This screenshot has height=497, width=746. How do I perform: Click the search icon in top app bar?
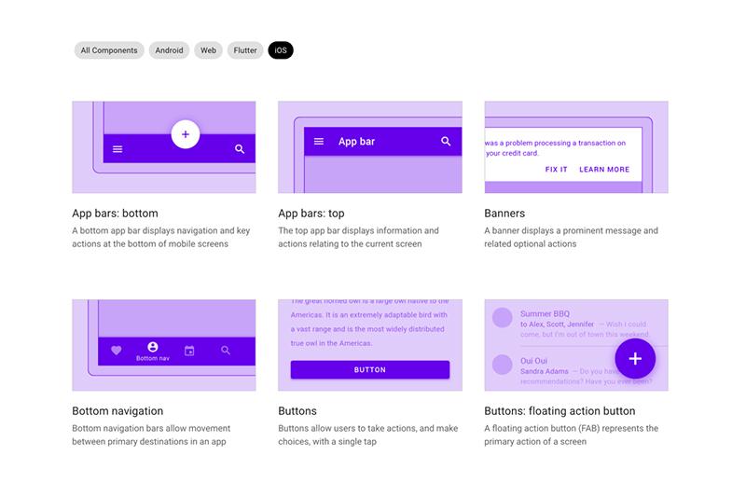click(446, 142)
